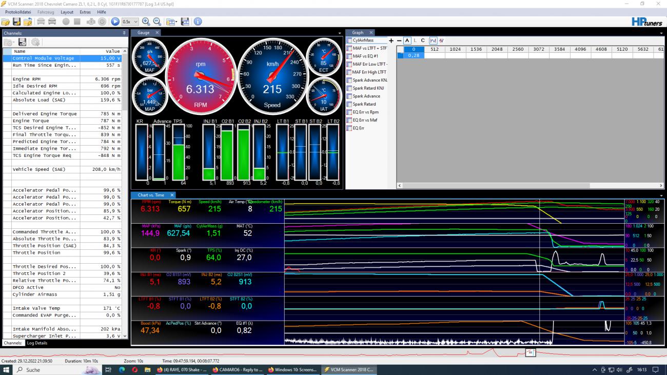Switch to the Log Details tab
This screenshot has height=375, width=667.
[37, 343]
